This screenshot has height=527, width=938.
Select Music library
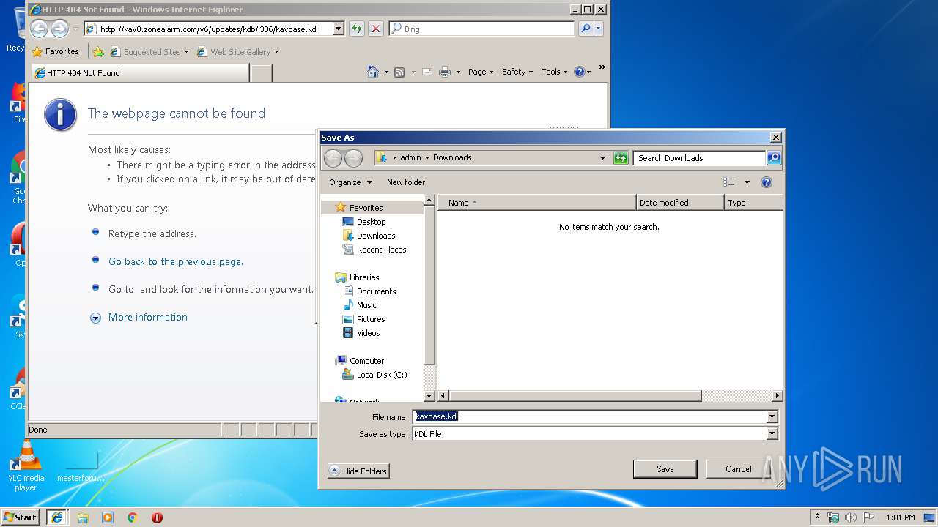[366, 305]
